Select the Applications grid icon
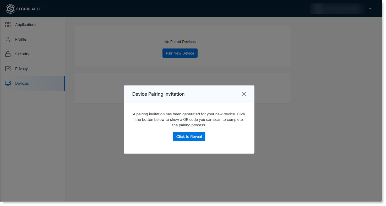The image size is (386, 206). (7, 25)
